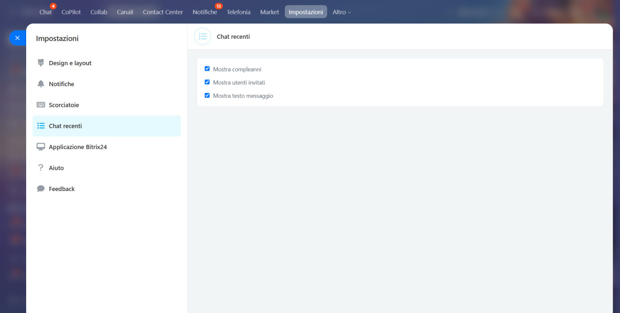Toggle Mostra utenti invitati checkbox
The height and width of the screenshot is (313, 620).
[x=207, y=82]
